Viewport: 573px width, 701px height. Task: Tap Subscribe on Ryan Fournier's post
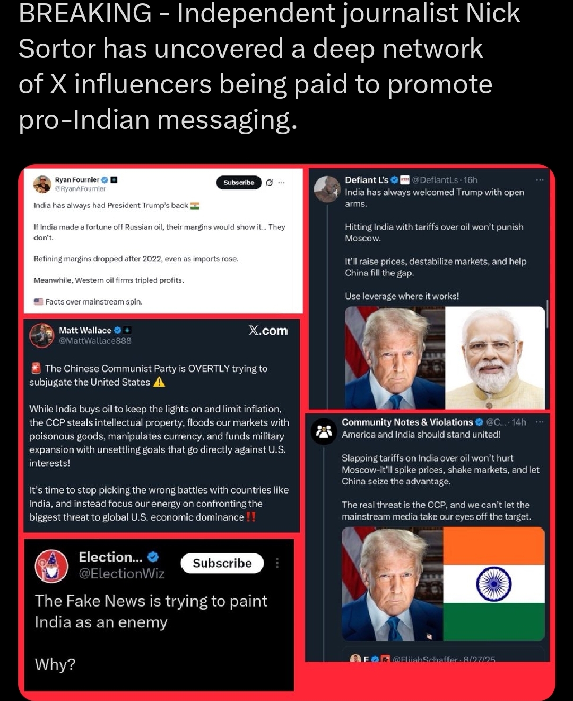tap(239, 183)
